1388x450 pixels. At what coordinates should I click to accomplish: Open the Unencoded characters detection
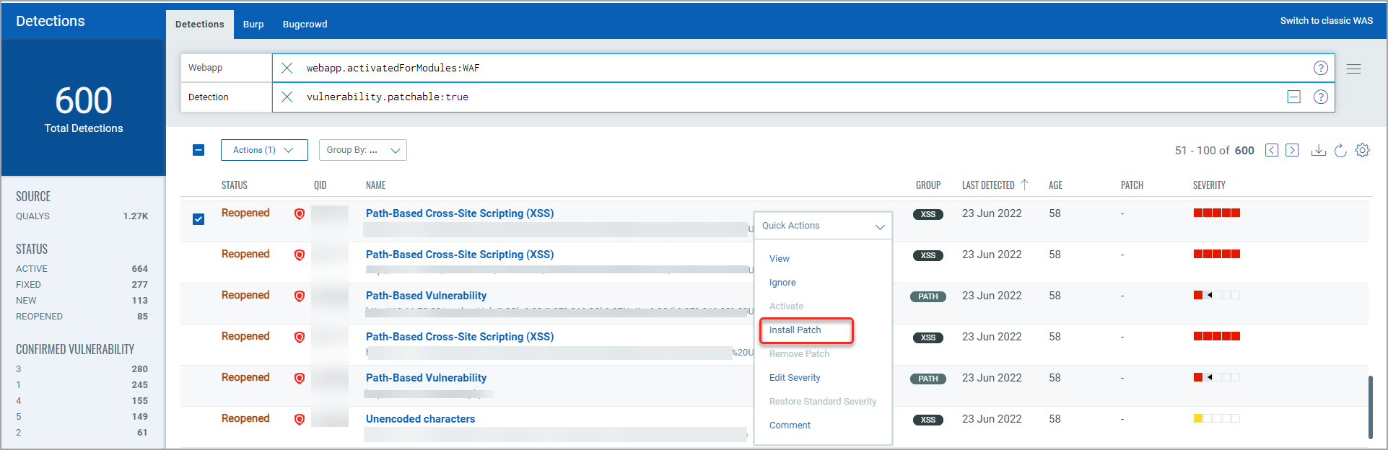(x=420, y=419)
